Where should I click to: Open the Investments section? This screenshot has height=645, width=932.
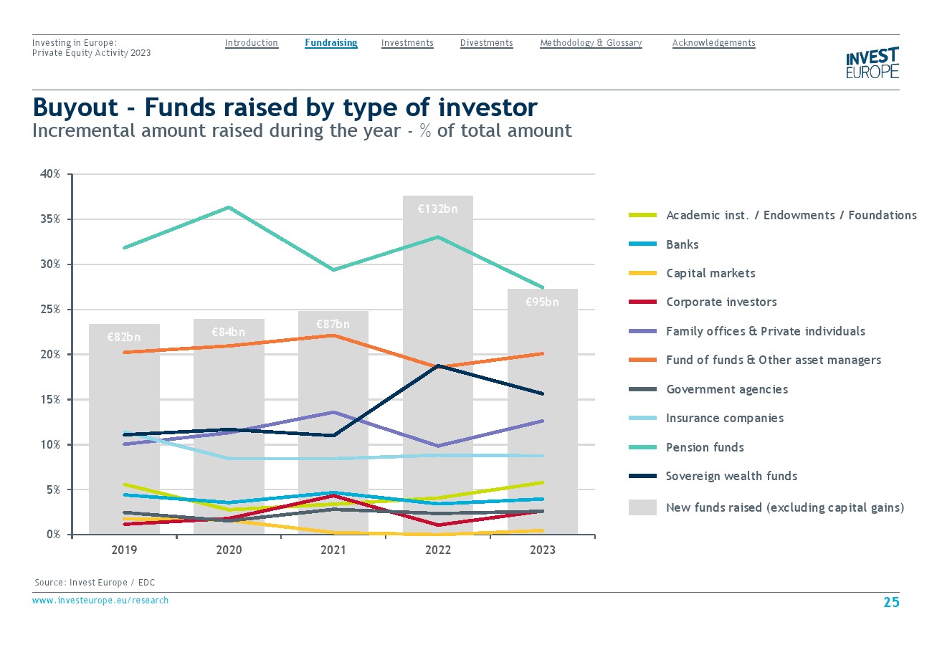tap(407, 43)
